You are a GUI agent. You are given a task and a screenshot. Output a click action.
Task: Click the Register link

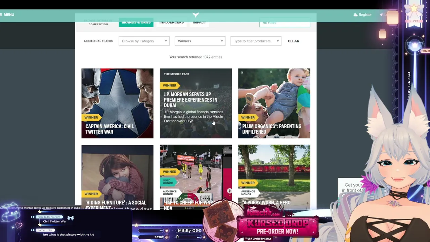pos(365,15)
